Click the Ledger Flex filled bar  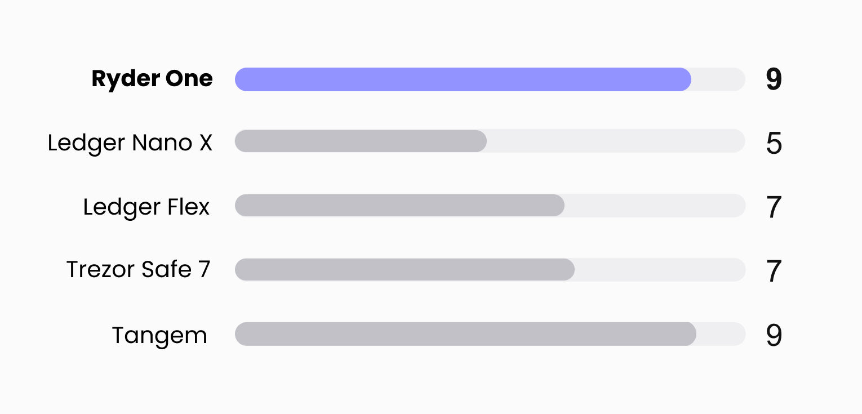point(399,205)
